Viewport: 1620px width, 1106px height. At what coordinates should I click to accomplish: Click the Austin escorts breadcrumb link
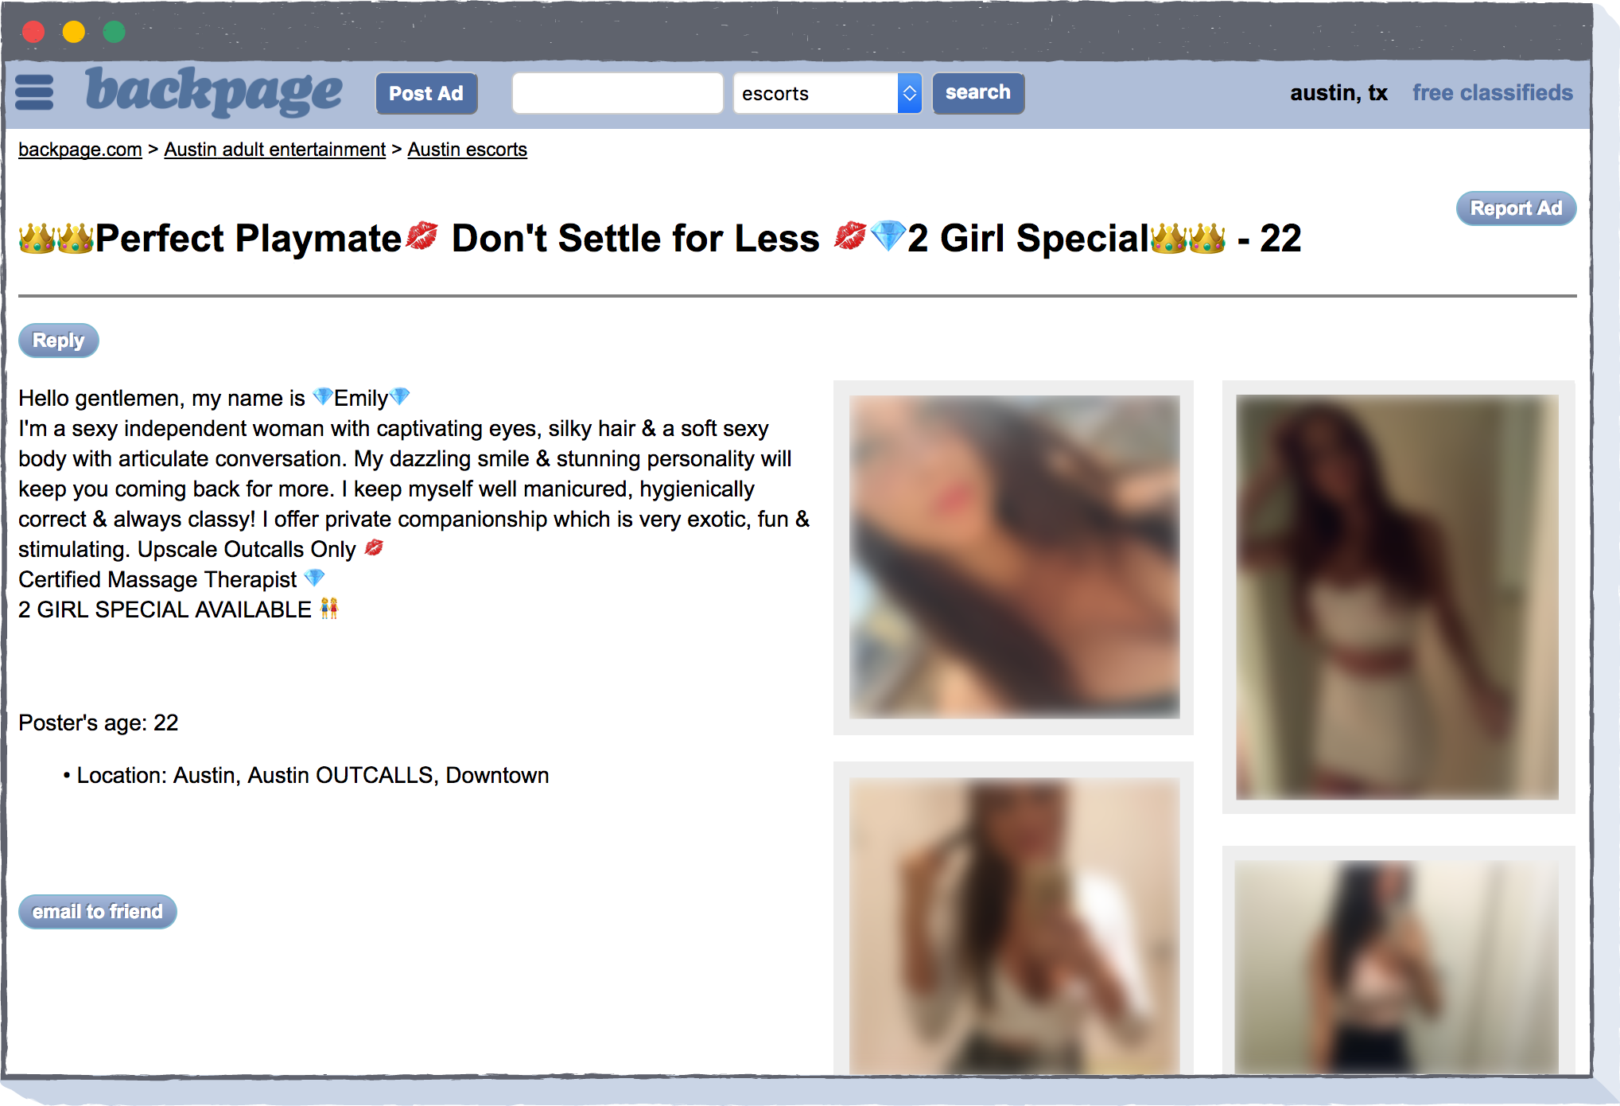tap(467, 150)
